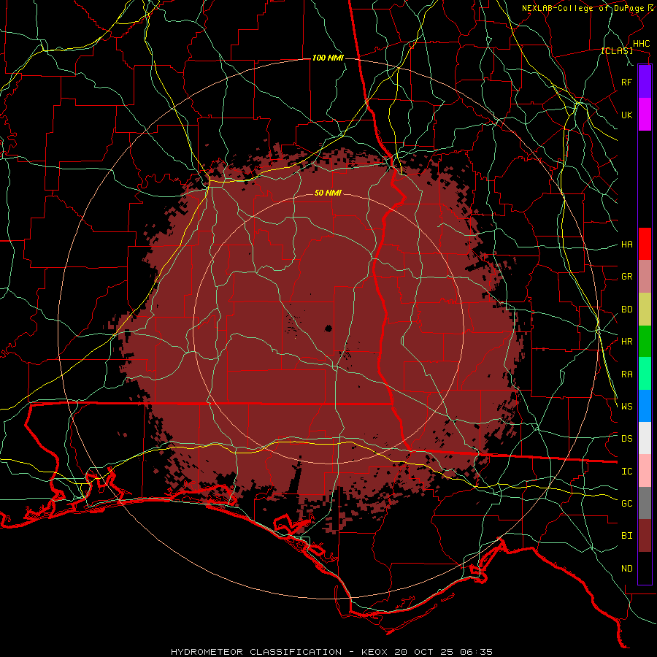This screenshot has height=657, width=657.
Task: Click the DS legend label
Action: pyautogui.click(x=626, y=439)
